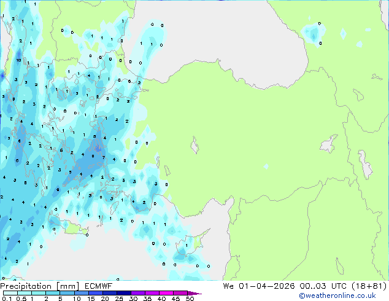The width and height of the screenshot is (389, 301).
Task: Click the '00..03 UTC' time range text
Action: 323,286
